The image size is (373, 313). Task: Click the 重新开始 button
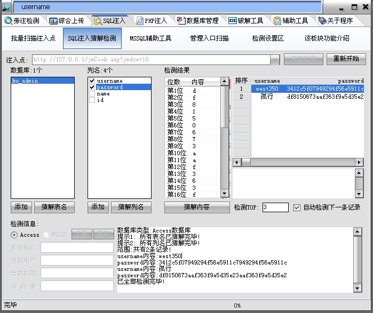346,59
